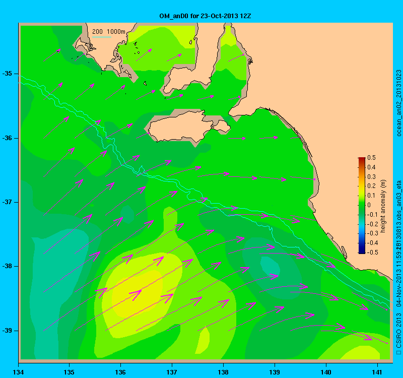Click the '135' longitude axis label
Screen dimensions: 403x378
[x=69, y=372]
